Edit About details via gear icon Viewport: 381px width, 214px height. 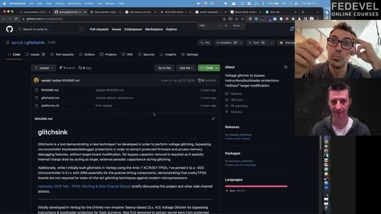tap(286, 67)
